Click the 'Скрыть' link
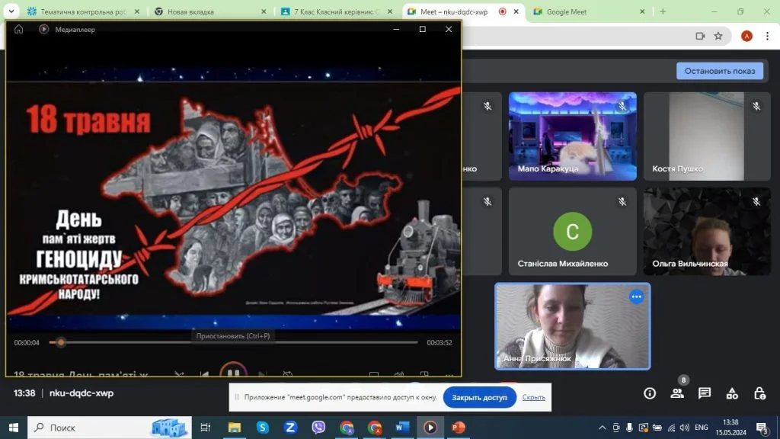Viewport: 780px width, 439px height. pos(534,397)
